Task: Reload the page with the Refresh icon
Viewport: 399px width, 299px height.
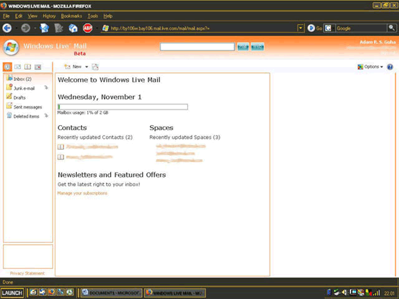Action: click(44, 28)
